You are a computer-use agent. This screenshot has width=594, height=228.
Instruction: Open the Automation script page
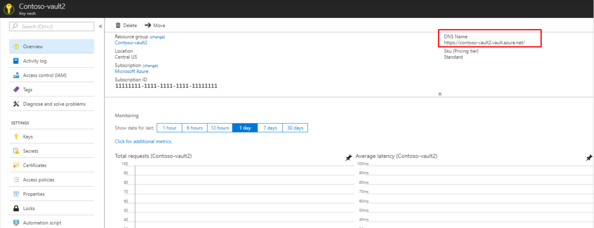click(52, 223)
